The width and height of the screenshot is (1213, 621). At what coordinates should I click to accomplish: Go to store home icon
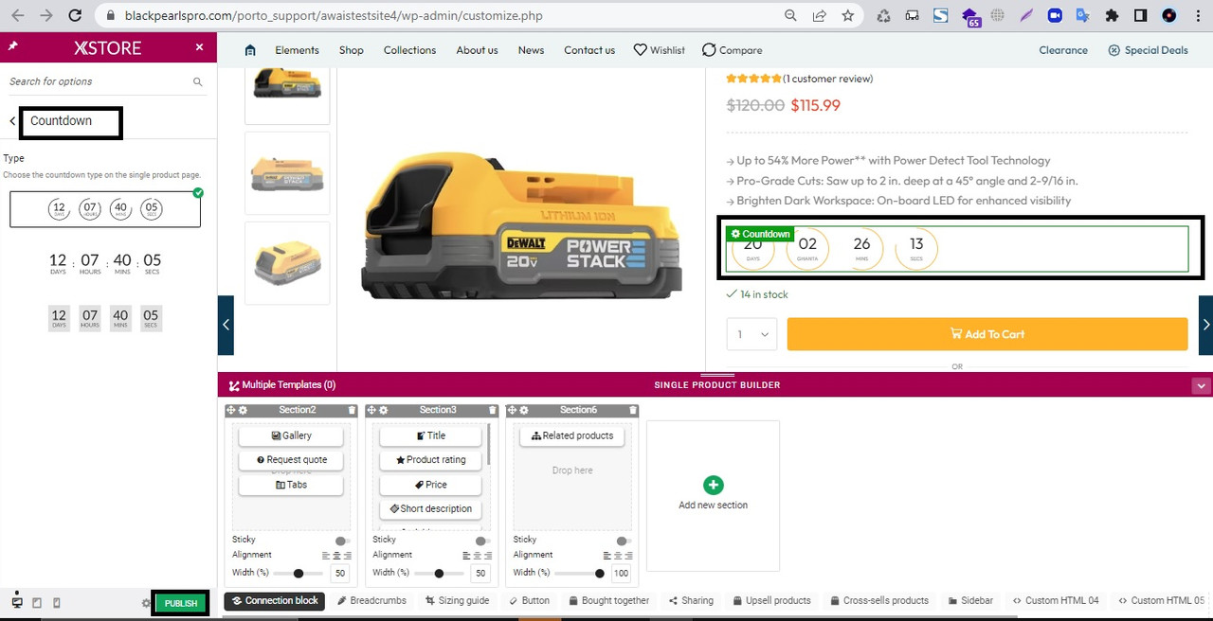click(250, 50)
